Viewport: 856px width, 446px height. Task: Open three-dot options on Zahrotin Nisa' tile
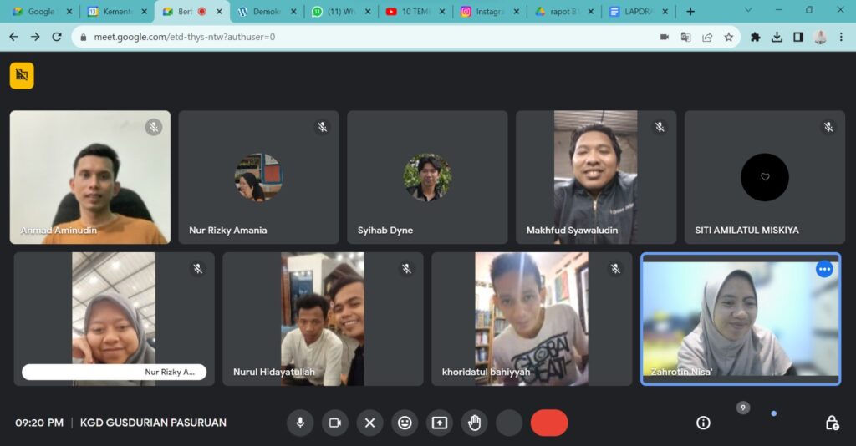coord(824,269)
